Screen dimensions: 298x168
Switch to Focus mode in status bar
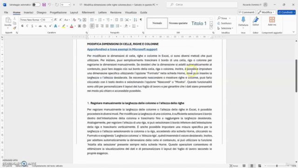pos(234,166)
